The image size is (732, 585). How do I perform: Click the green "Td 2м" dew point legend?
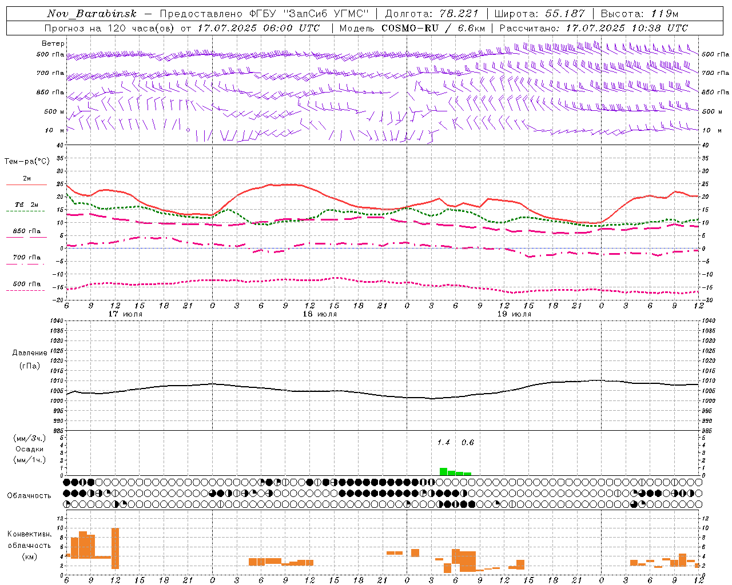pos(26,207)
